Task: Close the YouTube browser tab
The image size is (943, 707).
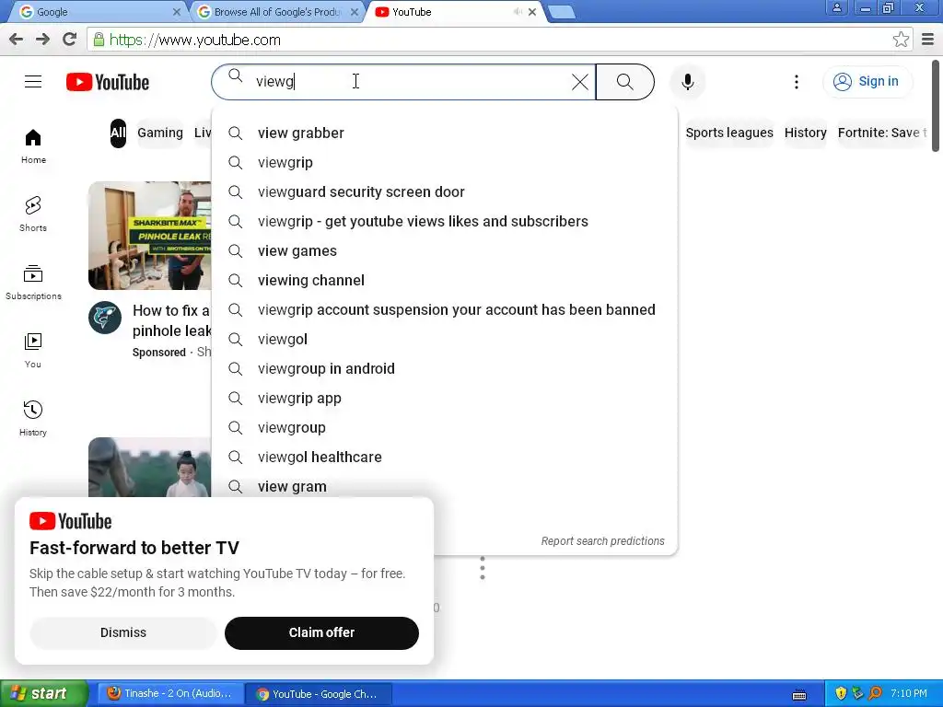Action: pos(532,12)
